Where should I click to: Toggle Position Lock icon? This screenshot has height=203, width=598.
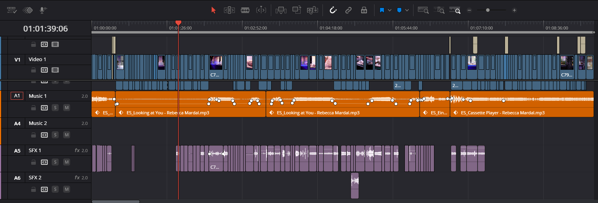[x=364, y=10]
